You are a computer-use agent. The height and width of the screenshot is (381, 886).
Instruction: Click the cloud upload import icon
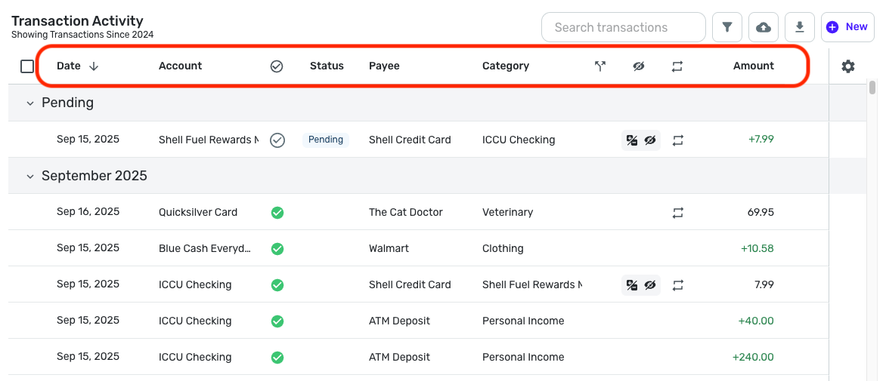click(764, 27)
